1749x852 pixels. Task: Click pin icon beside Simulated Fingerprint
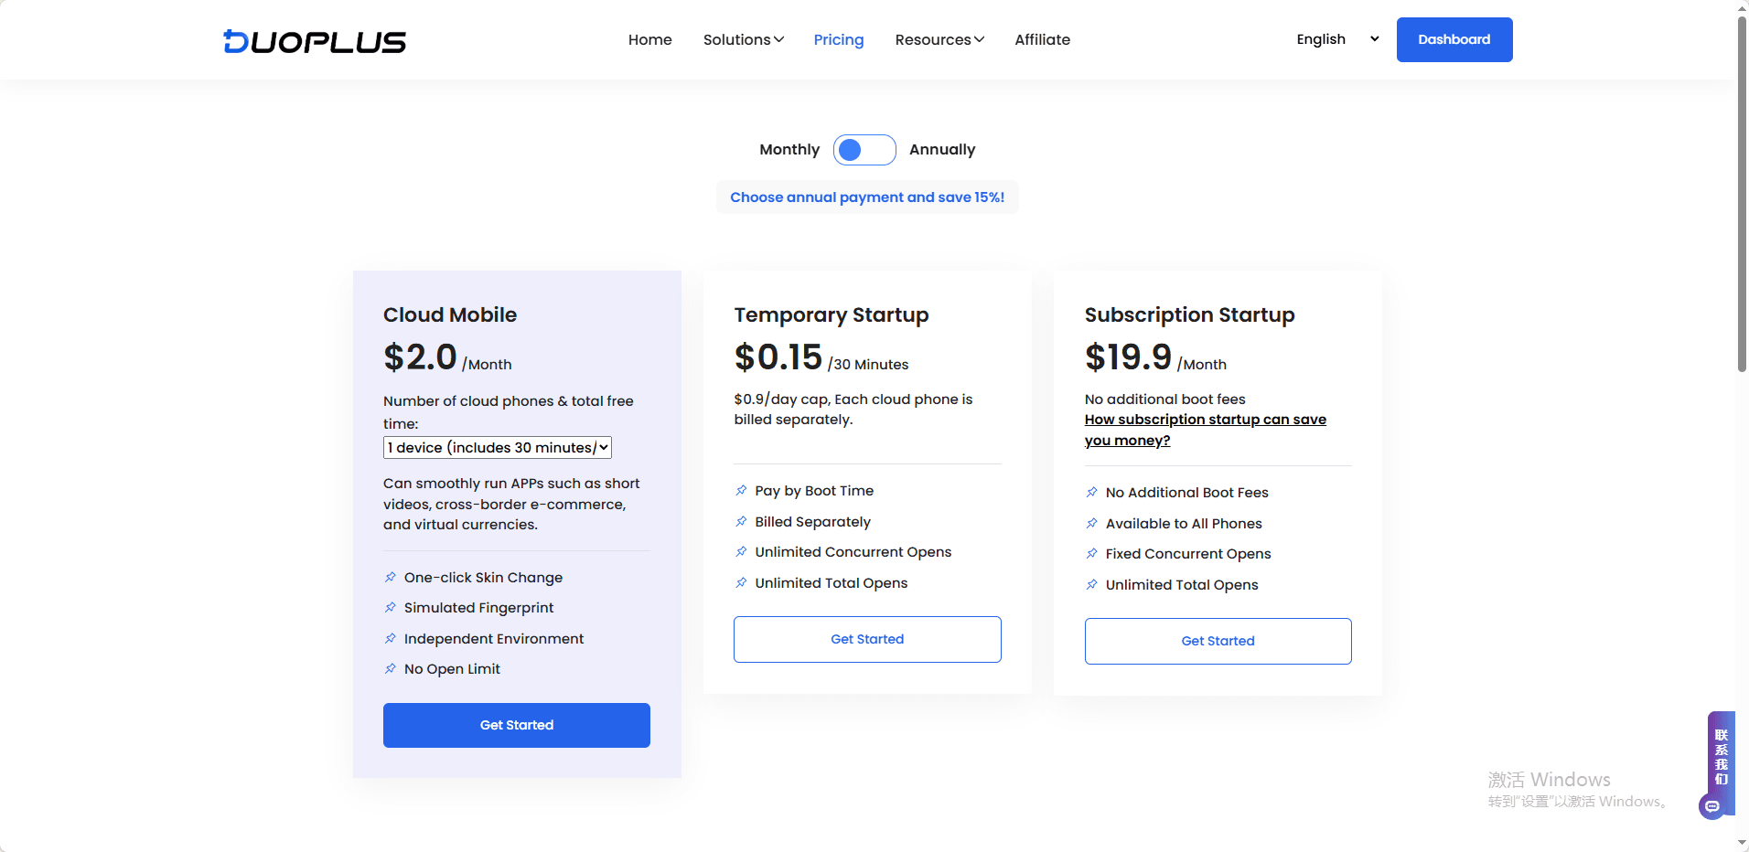pyautogui.click(x=391, y=607)
